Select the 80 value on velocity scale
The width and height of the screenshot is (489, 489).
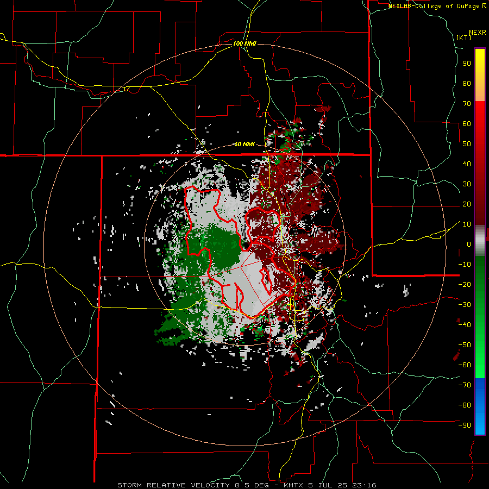(x=467, y=83)
